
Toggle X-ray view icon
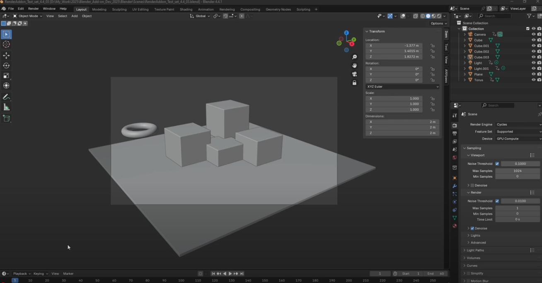coord(415,16)
